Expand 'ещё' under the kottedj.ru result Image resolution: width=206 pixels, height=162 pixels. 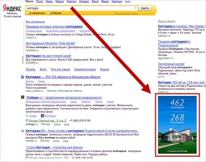click(x=66, y=141)
